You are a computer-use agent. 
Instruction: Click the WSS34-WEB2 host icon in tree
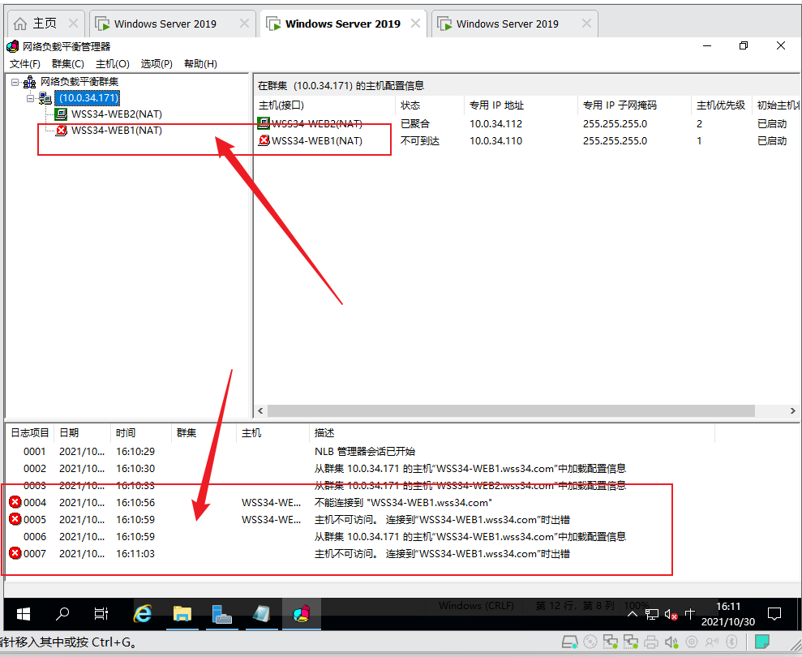61,114
